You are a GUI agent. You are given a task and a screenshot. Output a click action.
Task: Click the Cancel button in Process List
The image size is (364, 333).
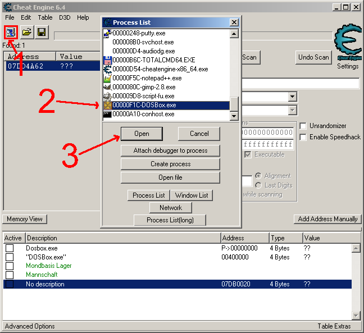click(x=199, y=134)
